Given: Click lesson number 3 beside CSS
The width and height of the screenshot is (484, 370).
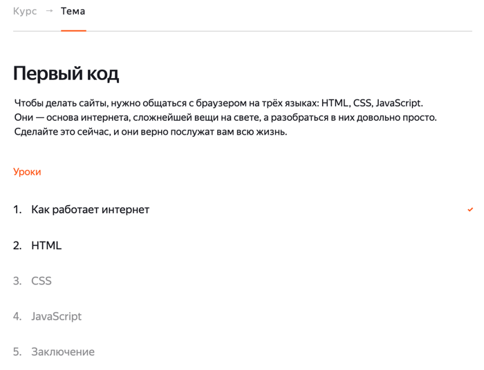Looking at the screenshot, I should click(x=17, y=281).
